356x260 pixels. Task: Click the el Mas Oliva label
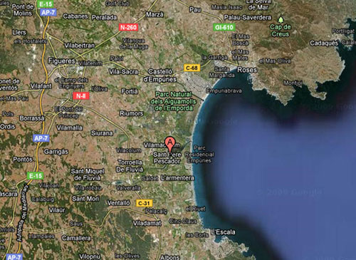click(275, 61)
